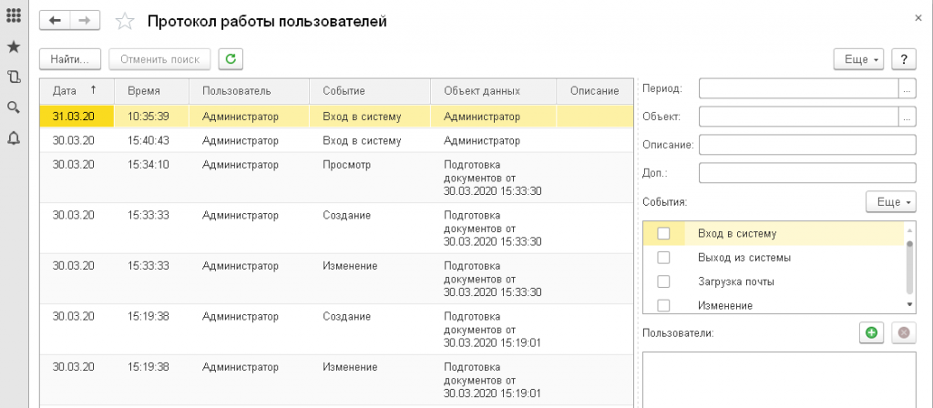Screen dimensions: 933x408
Task: Click the 'Событие' column header
Action: (343, 91)
